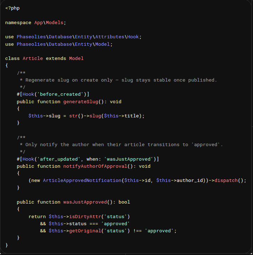Click the 'ArticleApprovedNotification' class reference
Image resolution: width=253 pixels, height=255 pixels.
(82, 181)
